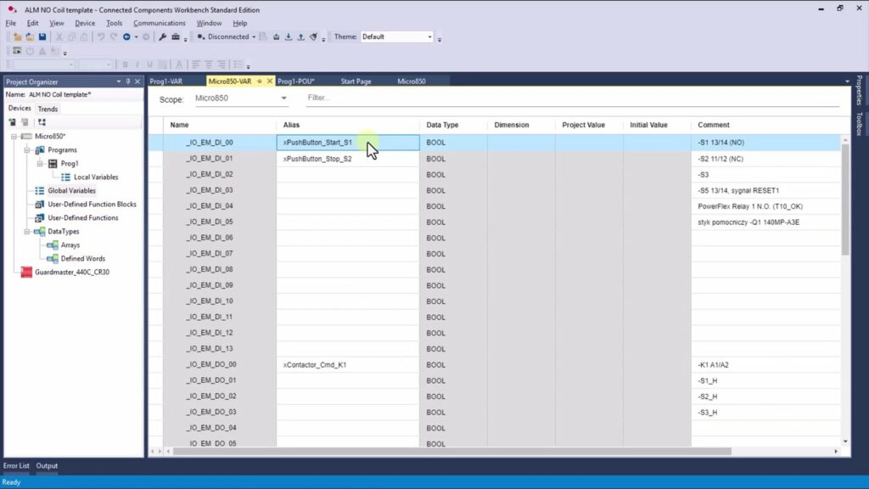Save the project with the floppy disk icon
Screen dimensions: 869x489
pos(42,37)
